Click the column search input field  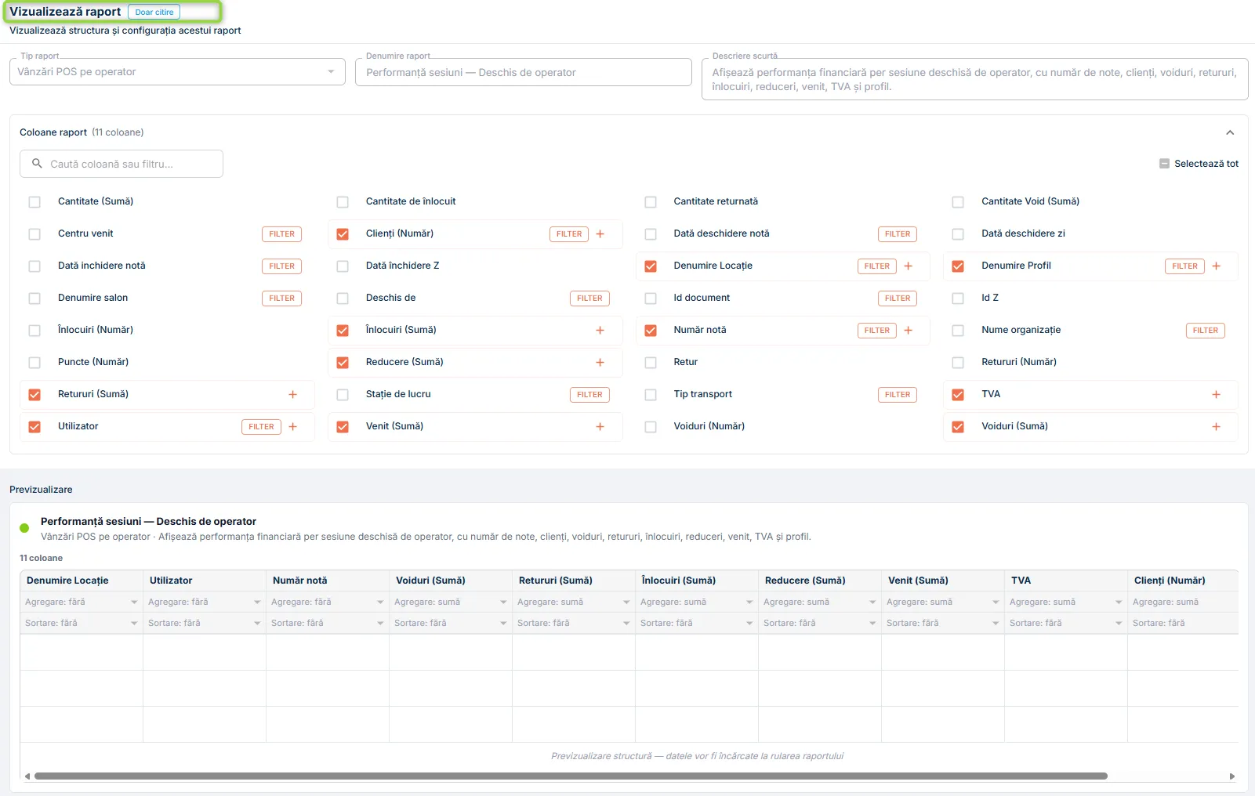[x=122, y=164]
